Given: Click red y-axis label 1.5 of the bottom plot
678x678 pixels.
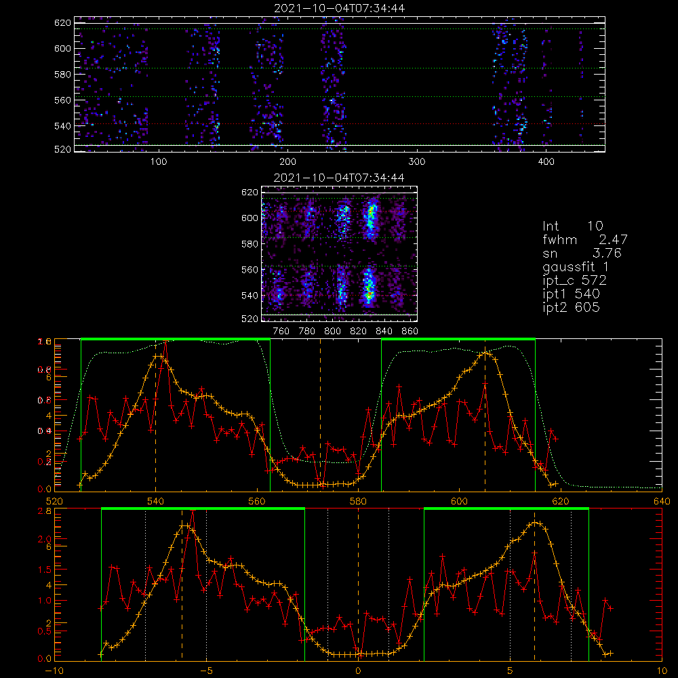Looking at the screenshot, I should pos(45,570).
